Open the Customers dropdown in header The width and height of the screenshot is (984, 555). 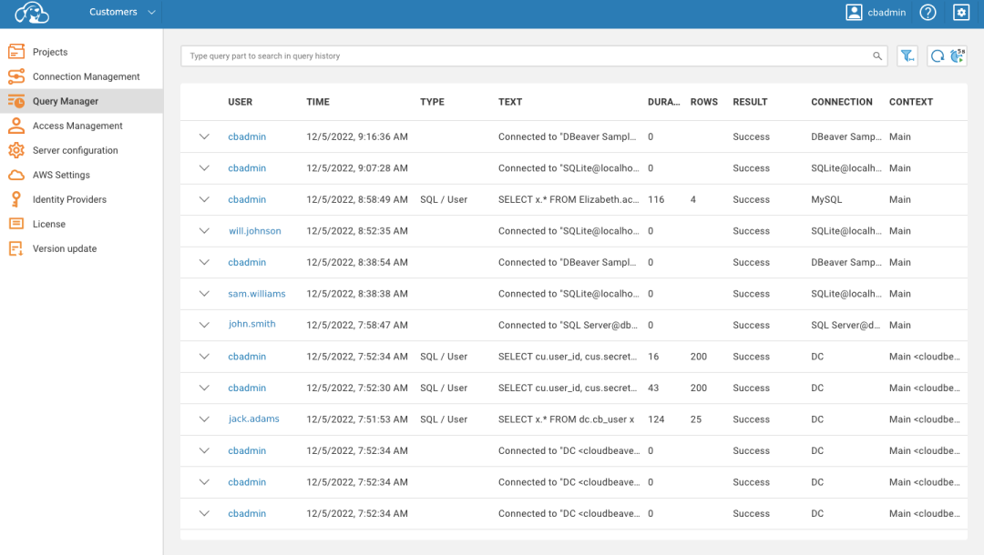pos(122,12)
